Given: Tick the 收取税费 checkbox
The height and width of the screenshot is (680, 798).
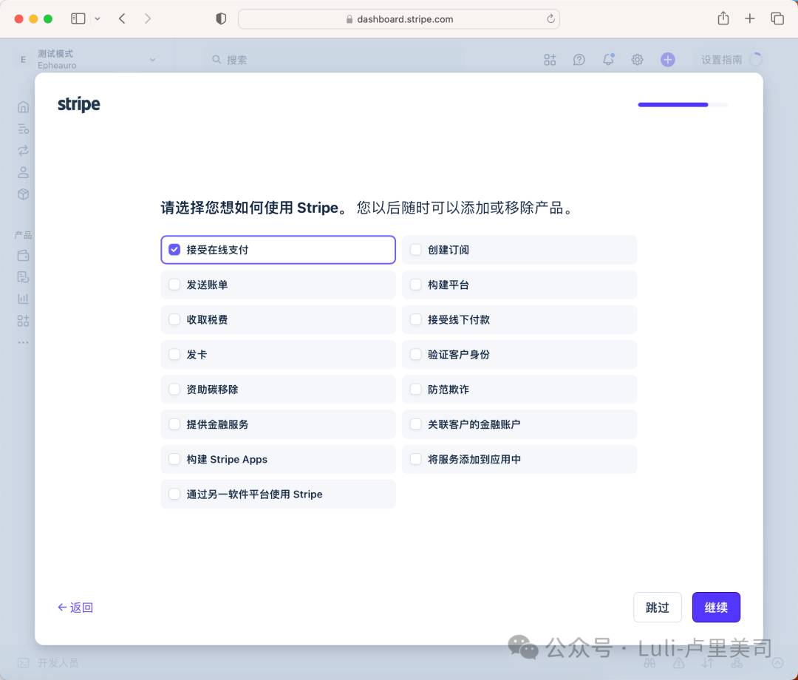Looking at the screenshot, I should point(174,319).
